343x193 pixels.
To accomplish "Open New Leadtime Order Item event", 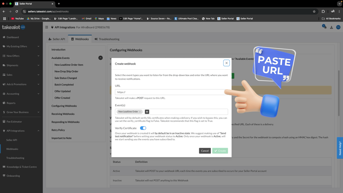I will tap(69, 65).
